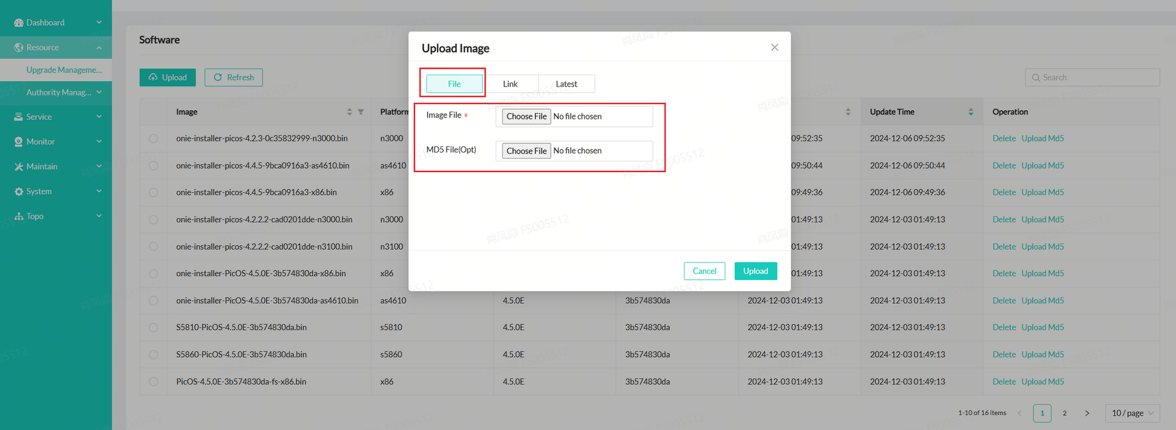Expand the Service menu chevron
Screen dimensions: 1176x430
[99, 116]
